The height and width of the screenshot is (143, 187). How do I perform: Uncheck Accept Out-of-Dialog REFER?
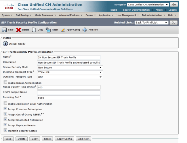pyautogui.click(x=5, y=114)
